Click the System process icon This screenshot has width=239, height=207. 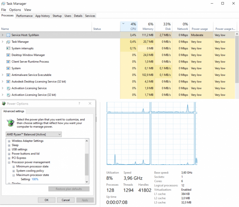[8, 68]
